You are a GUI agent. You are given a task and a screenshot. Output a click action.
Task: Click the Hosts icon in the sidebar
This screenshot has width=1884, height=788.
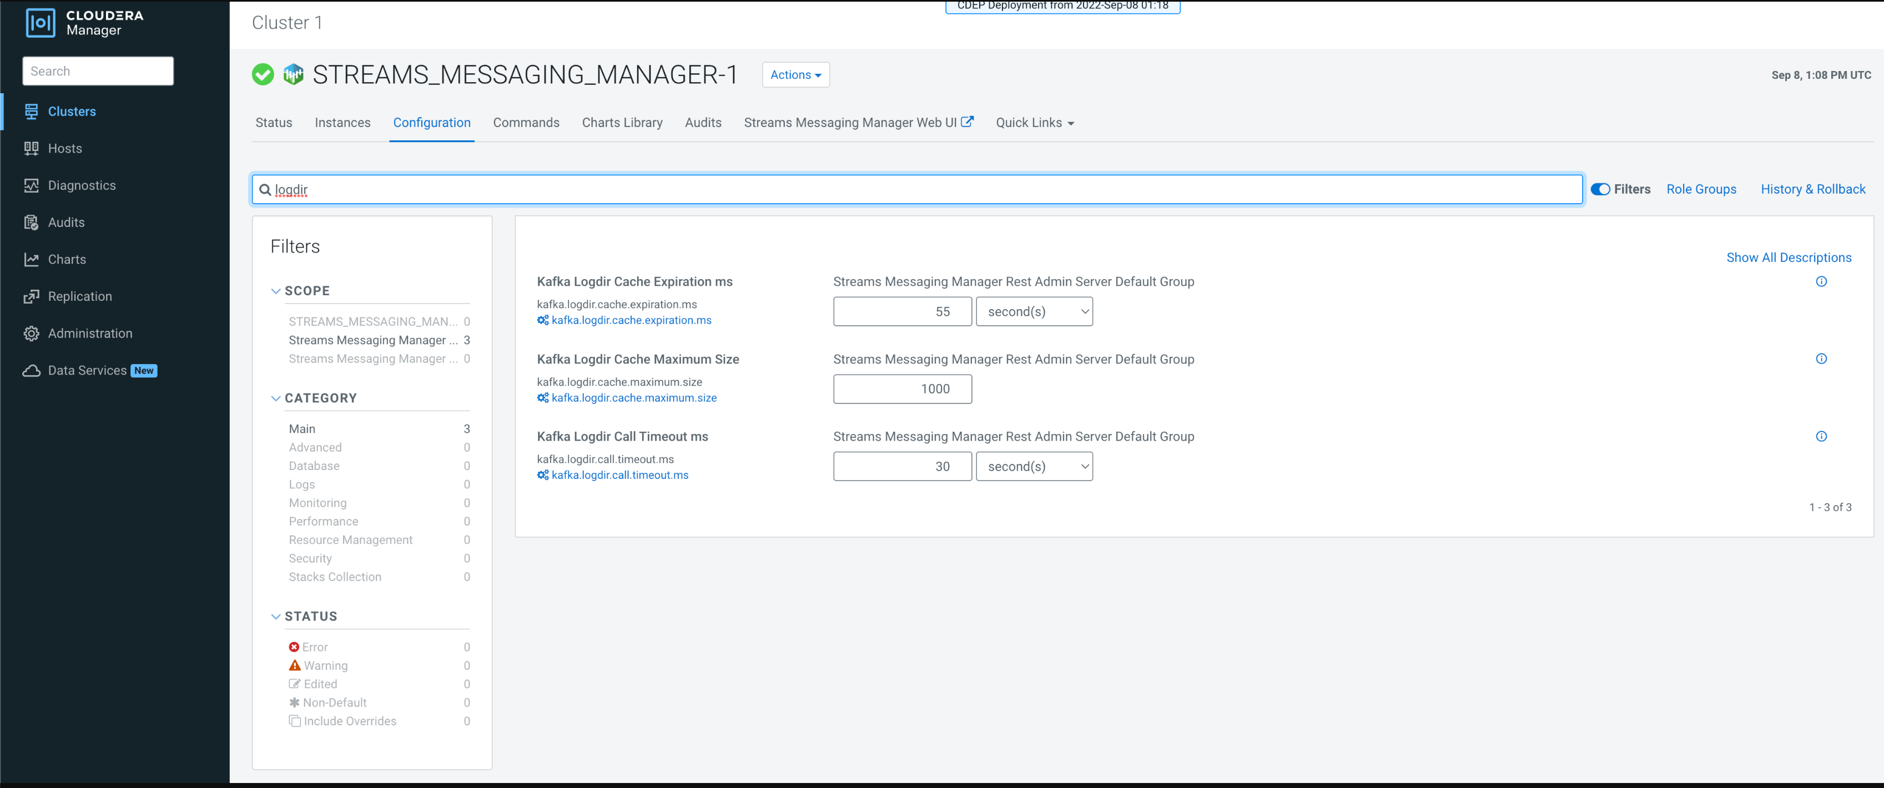click(31, 148)
